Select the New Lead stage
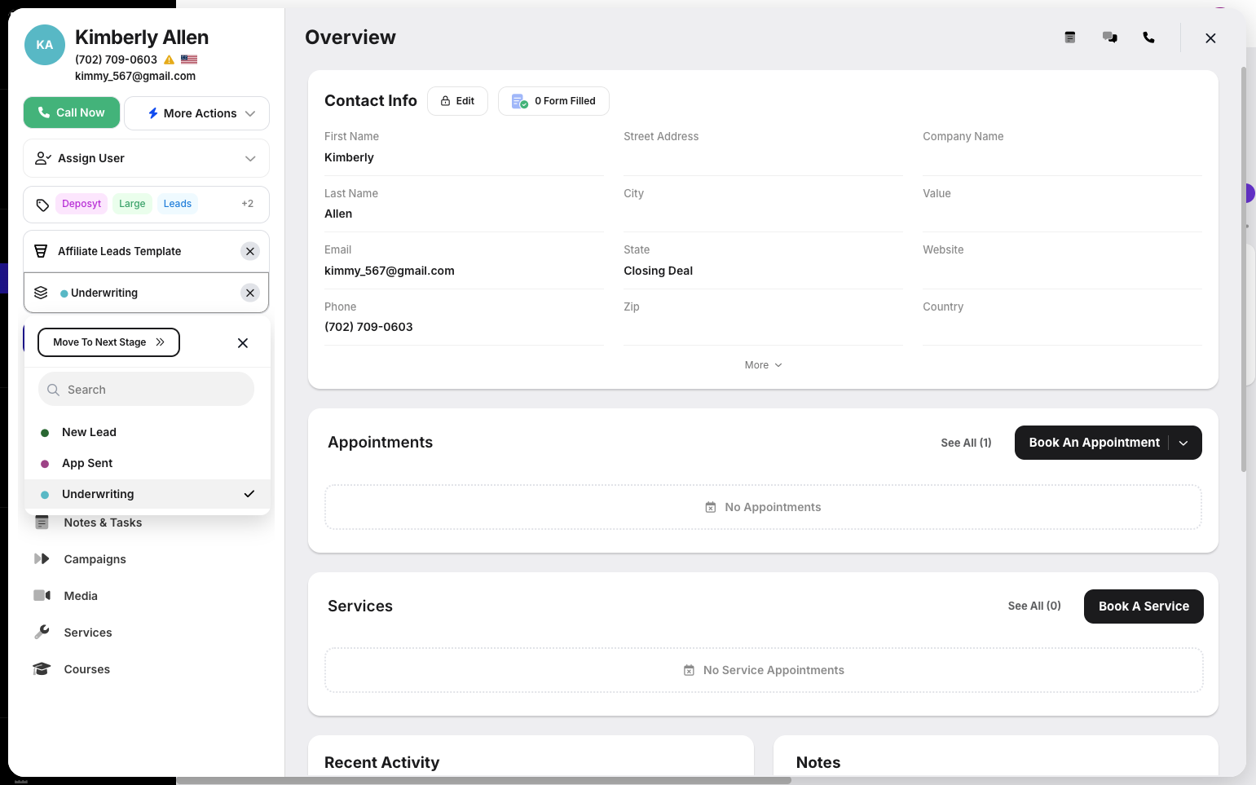The image size is (1256, 785). point(148,432)
